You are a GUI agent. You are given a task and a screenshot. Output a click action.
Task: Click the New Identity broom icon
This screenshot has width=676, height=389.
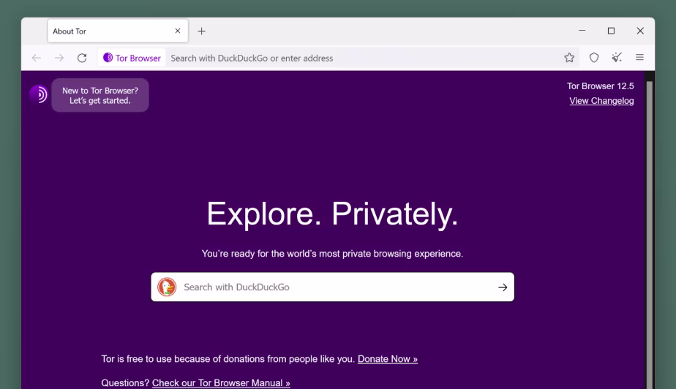coord(617,57)
